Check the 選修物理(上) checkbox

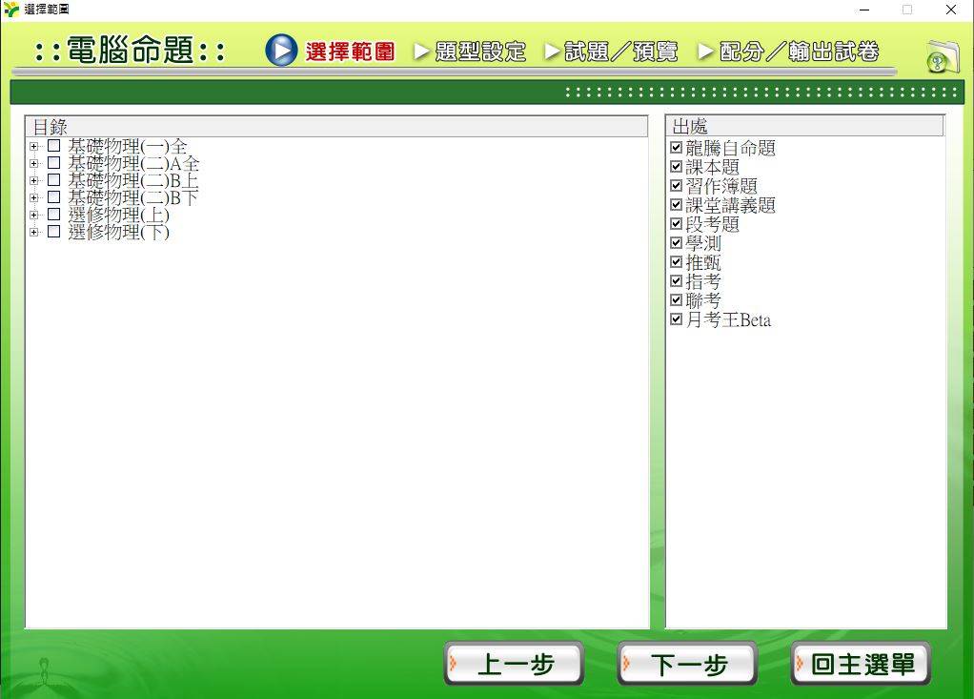pyautogui.click(x=54, y=215)
